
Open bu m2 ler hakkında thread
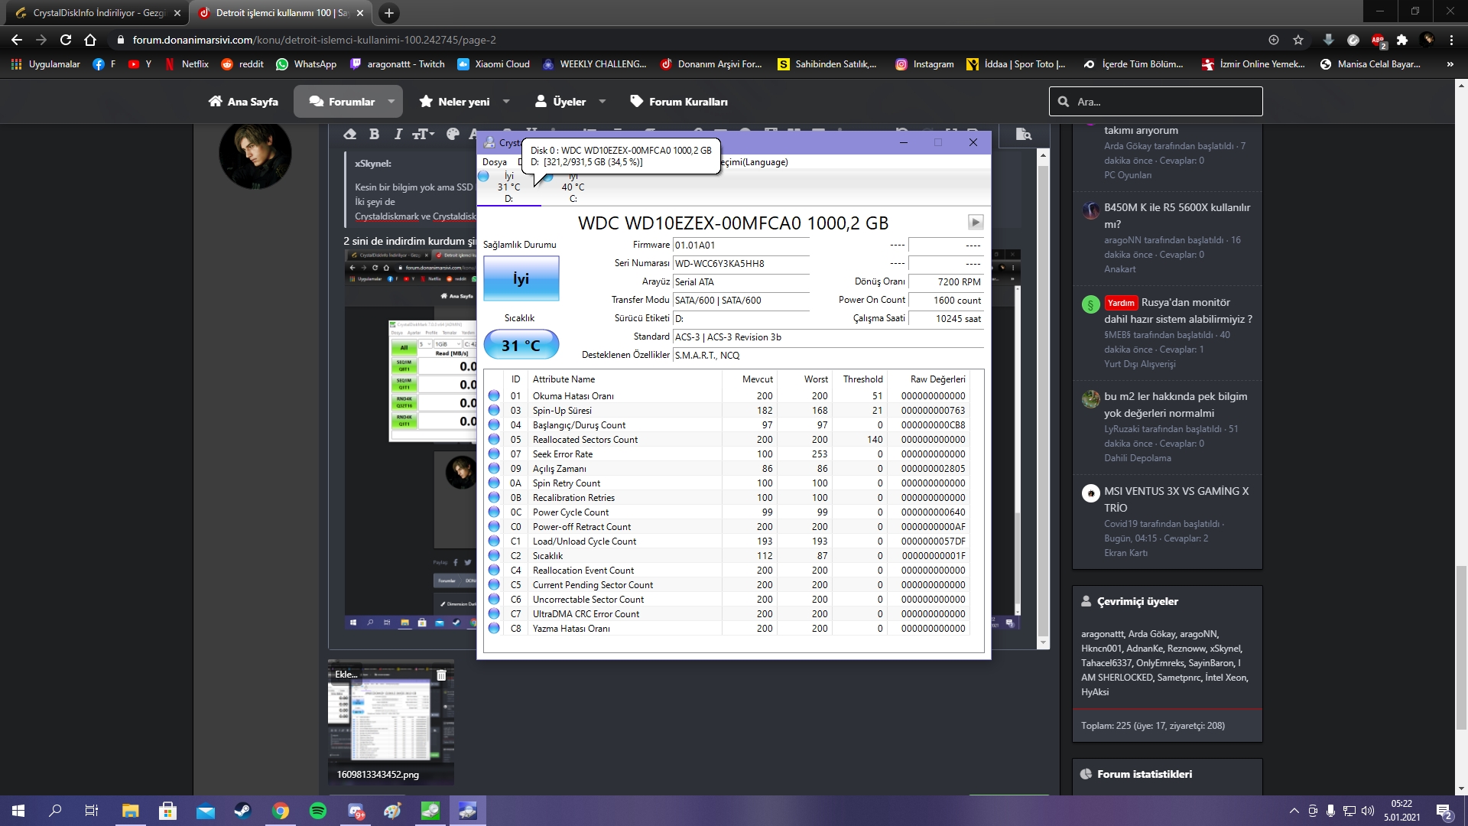1175,405
